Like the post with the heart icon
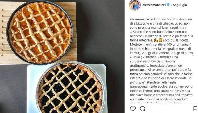 (133, 109)
